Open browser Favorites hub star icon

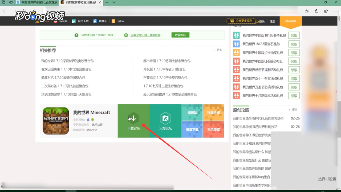(307, 11)
